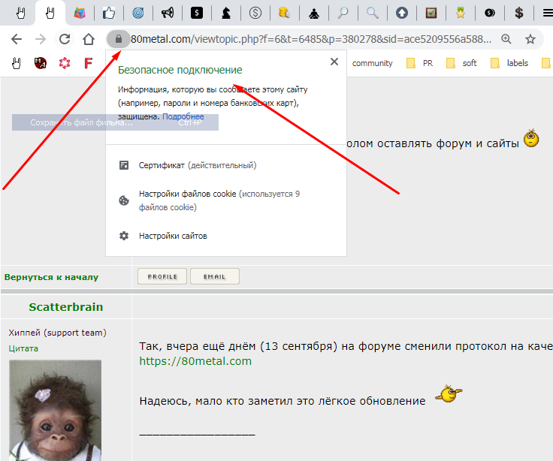This screenshot has width=553, height=461.
Task: Open the circled dollar sign tab
Action: [x=255, y=13]
